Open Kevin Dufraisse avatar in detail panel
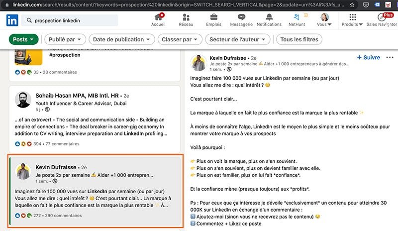The height and width of the screenshot is (231, 398). point(199,63)
